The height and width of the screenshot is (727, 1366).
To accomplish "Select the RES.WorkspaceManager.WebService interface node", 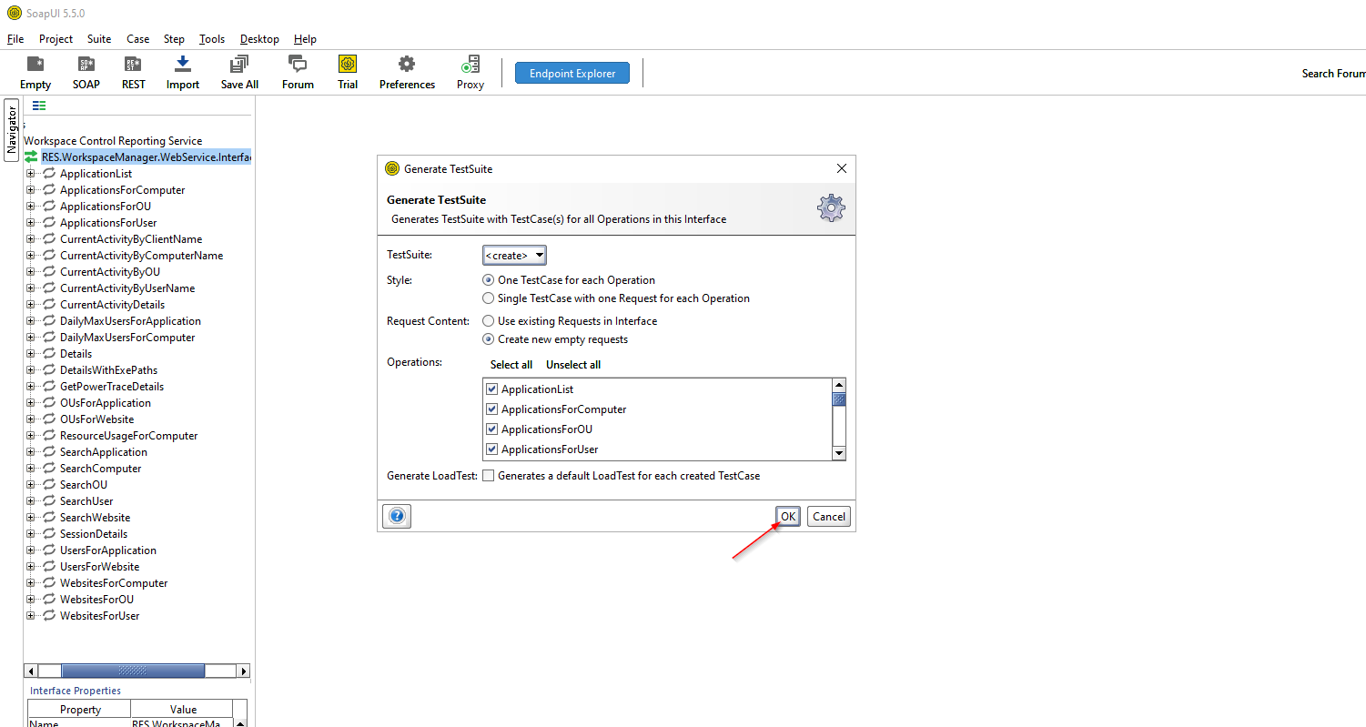I will (146, 157).
